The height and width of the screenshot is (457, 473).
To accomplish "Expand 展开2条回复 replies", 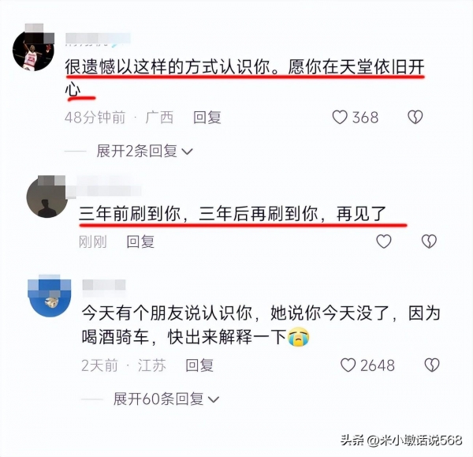I will 144,151.
